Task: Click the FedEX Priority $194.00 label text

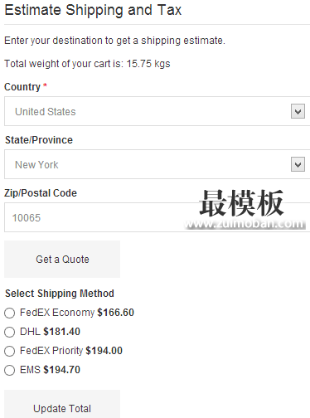Action: pyautogui.click(x=71, y=351)
